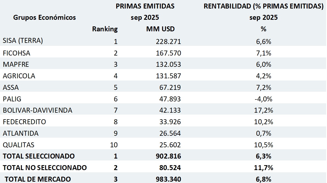
Task: Click FICOHSA premium value 167.570
Action: (x=167, y=53)
